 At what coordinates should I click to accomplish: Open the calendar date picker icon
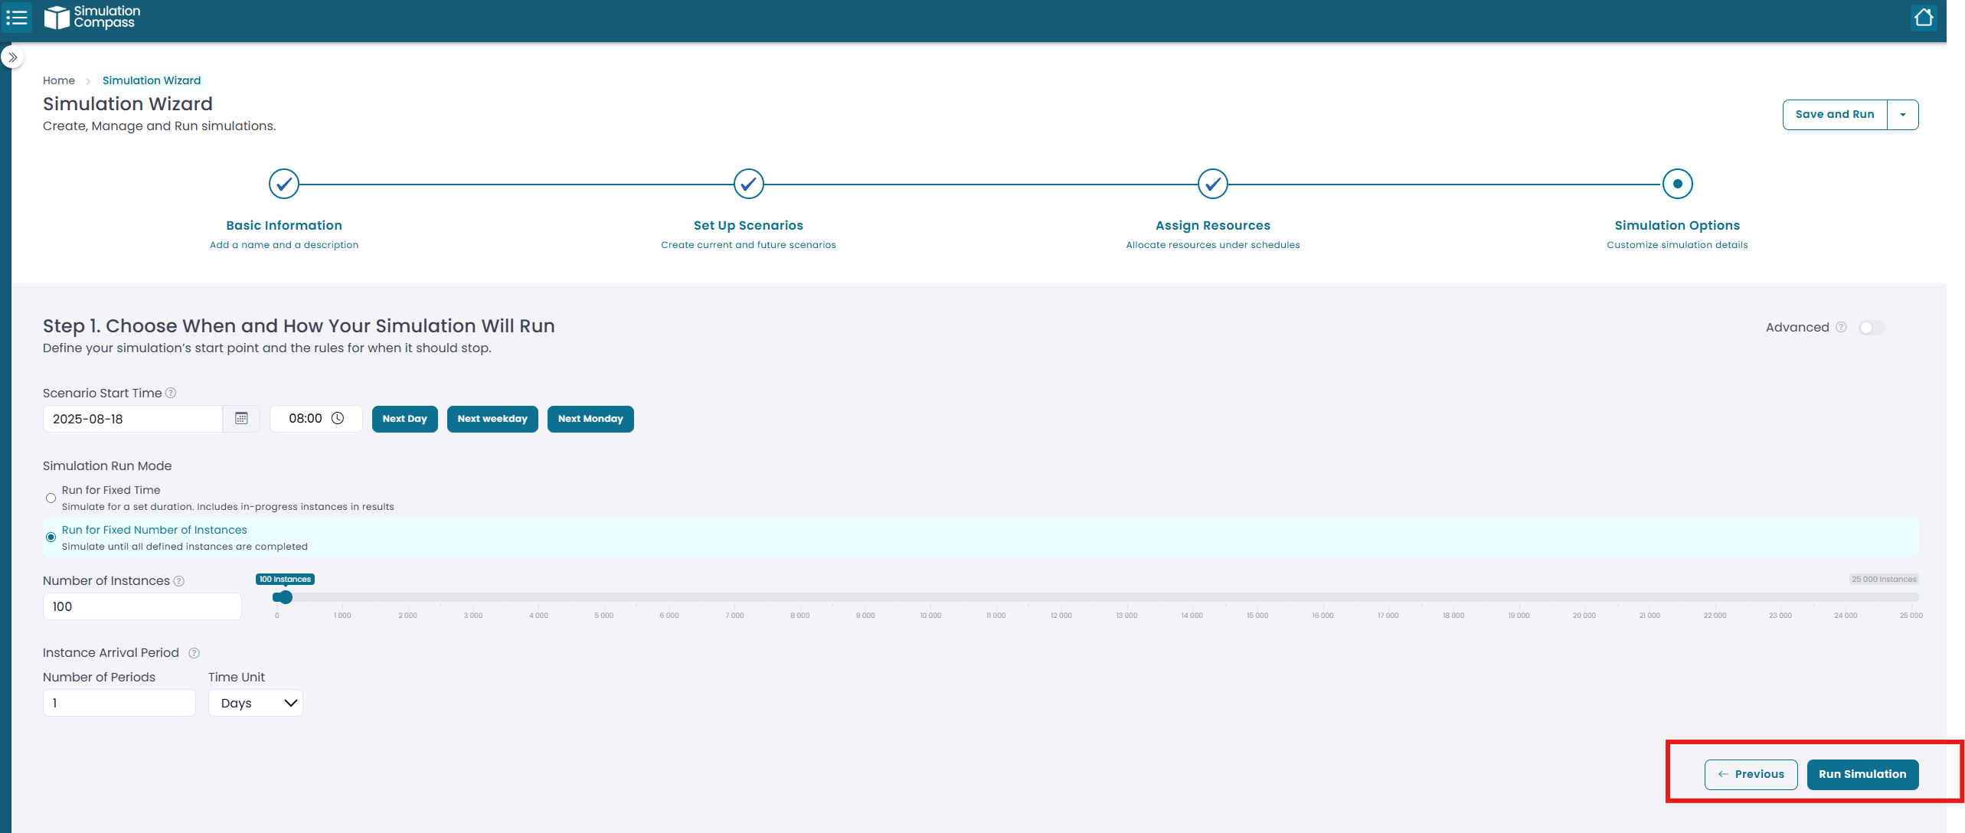[x=241, y=419]
